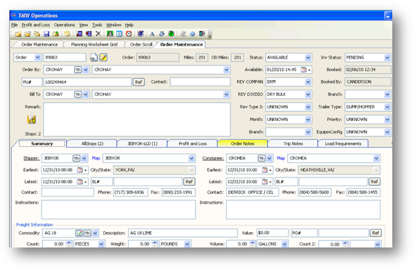Open the Operations menu
415x272 pixels.
click(64, 25)
